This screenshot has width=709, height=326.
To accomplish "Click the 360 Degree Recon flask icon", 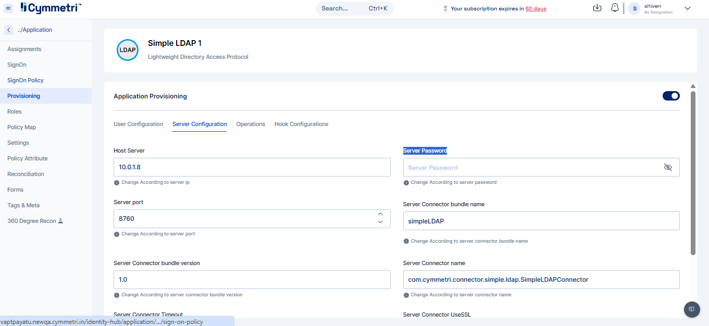I will pyautogui.click(x=60, y=221).
